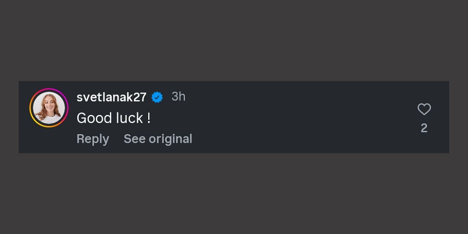Click the gray background below the comment
Screen dimensions: 468x234
tap(234, 194)
